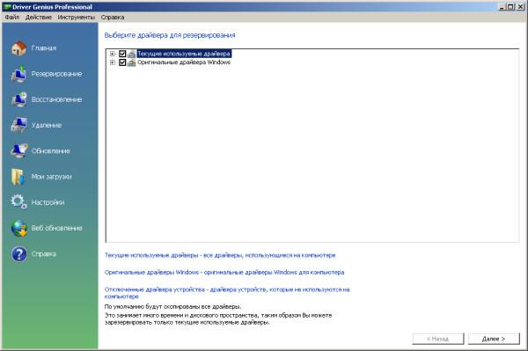Viewport: 528px width, 351px height.
Task: Choose the Удаление uninstall icon
Action: [18, 125]
